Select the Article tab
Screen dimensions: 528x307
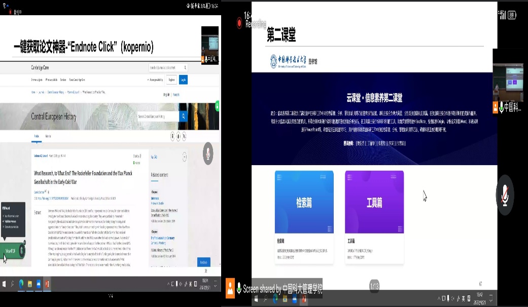[37, 136]
